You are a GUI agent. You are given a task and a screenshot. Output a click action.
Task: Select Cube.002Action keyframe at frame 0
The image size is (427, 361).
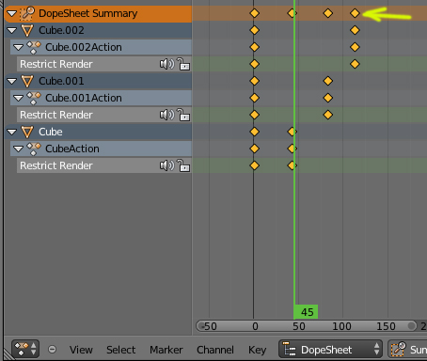click(255, 47)
